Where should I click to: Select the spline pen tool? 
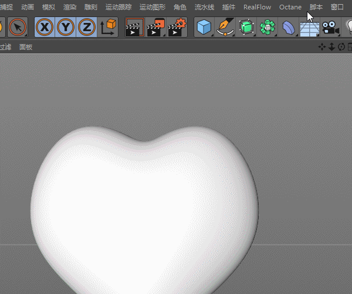225,27
